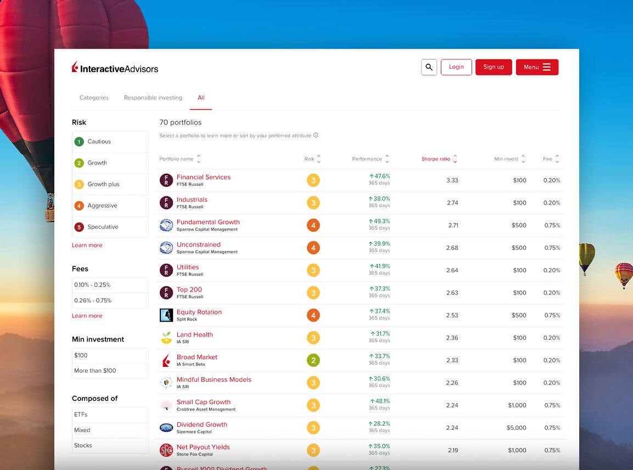Click the FTSE Russell logo beside Financial Services
This screenshot has width=633, height=470.
click(x=166, y=180)
